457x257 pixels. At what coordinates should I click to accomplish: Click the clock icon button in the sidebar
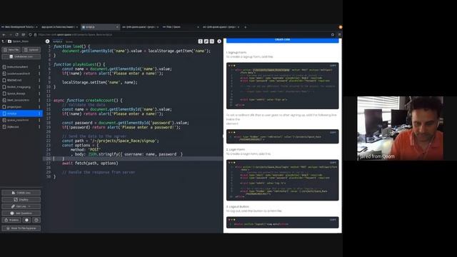pos(26,220)
